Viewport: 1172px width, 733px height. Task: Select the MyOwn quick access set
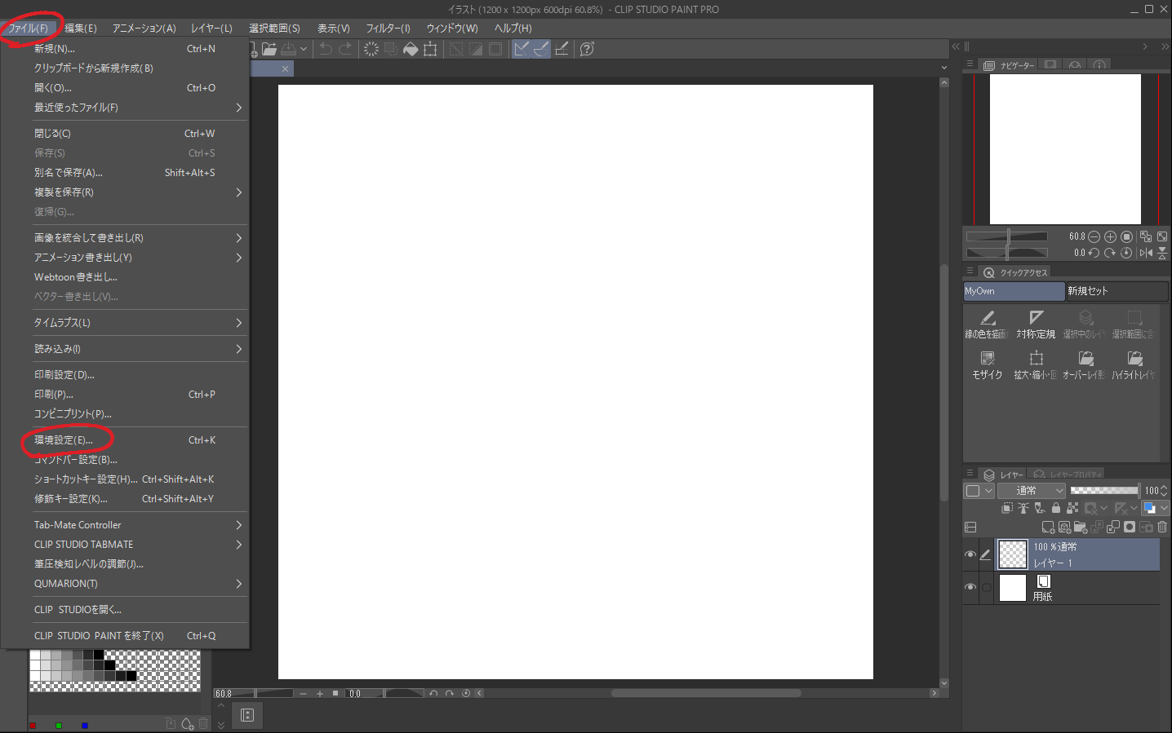click(x=1014, y=291)
